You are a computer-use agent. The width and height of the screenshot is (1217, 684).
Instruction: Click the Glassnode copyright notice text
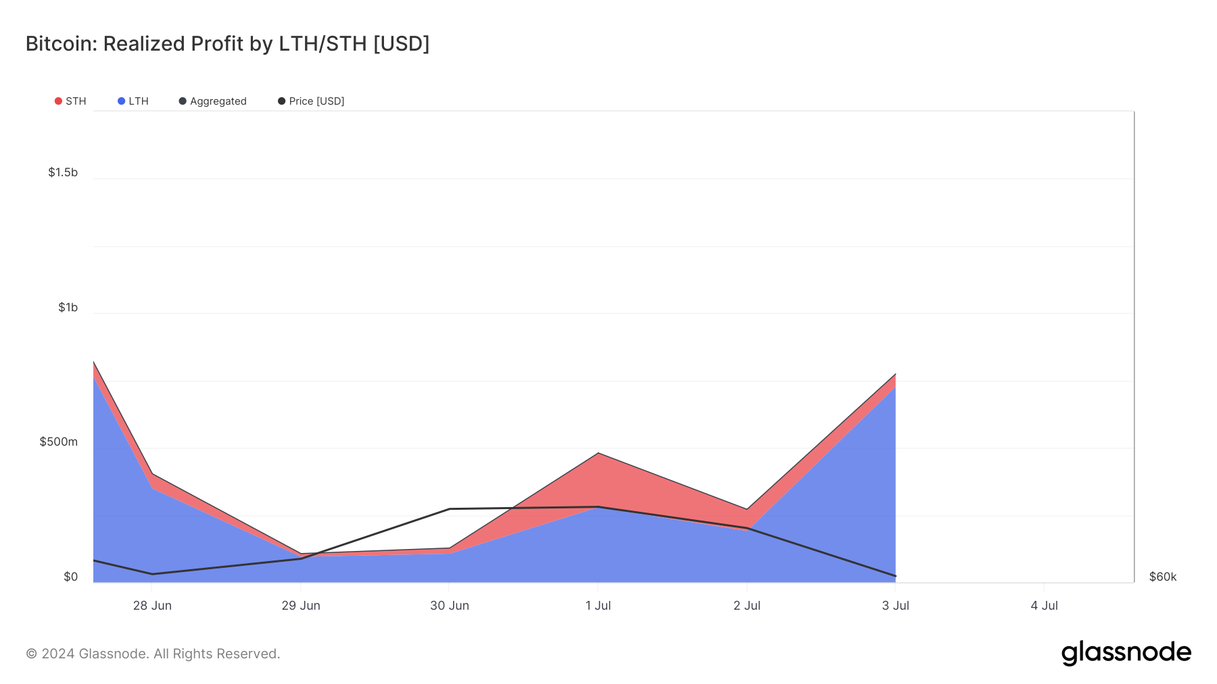[153, 654]
